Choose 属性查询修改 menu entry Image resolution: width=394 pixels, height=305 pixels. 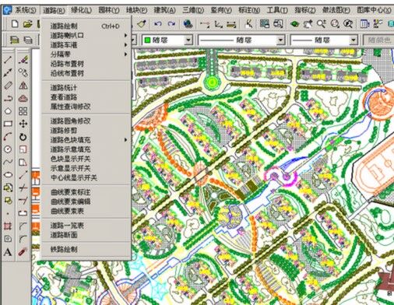point(86,107)
